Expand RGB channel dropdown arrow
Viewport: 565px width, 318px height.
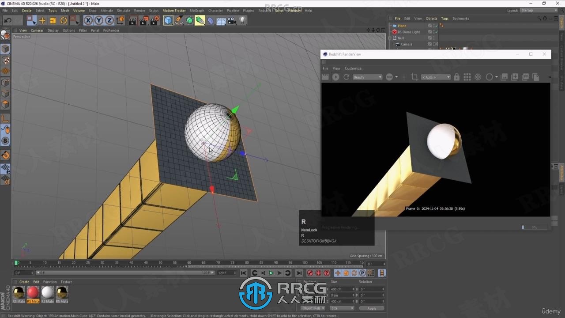(396, 77)
